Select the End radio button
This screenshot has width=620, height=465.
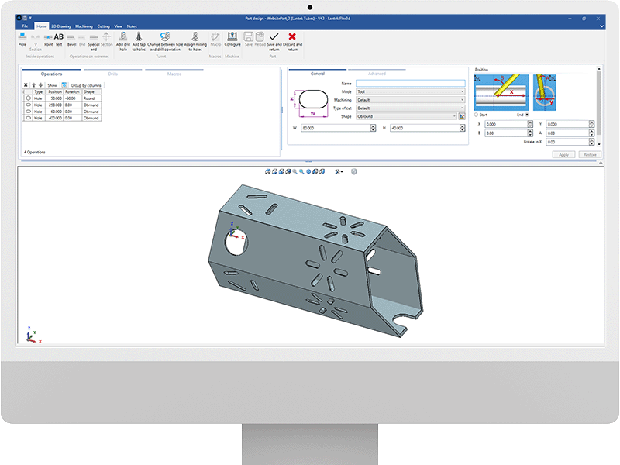(x=528, y=115)
